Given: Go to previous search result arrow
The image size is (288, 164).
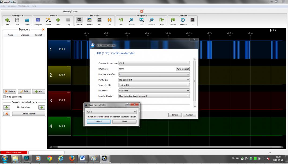Looking at the screenshot, I should click(7, 107).
